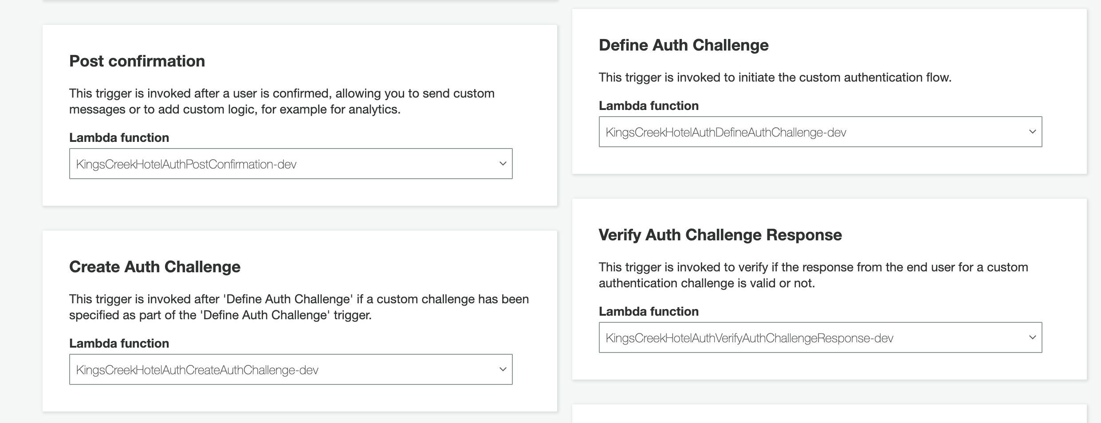
Task: Click the Verify Auth Challenge Response heading
Action: (x=720, y=234)
